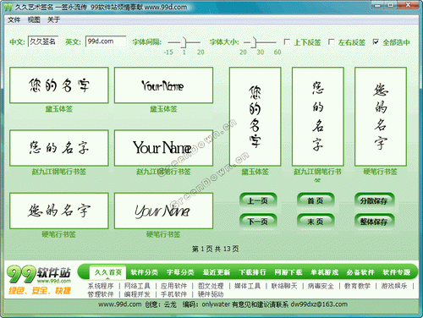The width and height of the screenshot is (423, 318).
Task: Open the 手机软件 category link
Action: 173,294
